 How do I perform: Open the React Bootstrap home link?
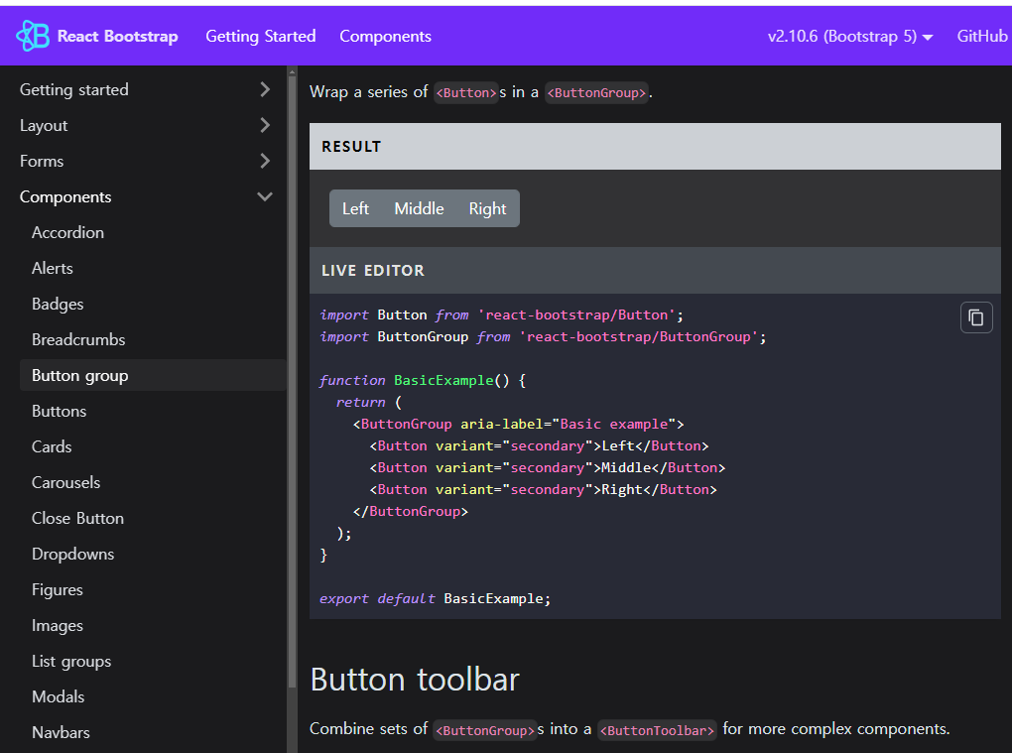click(x=97, y=36)
